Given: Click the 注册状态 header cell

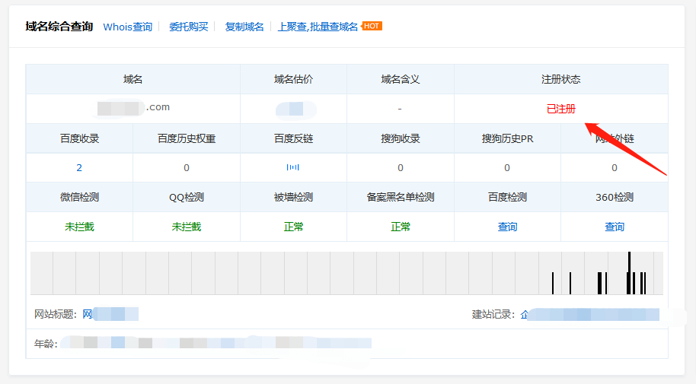Looking at the screenshot, I should point(561,79).
